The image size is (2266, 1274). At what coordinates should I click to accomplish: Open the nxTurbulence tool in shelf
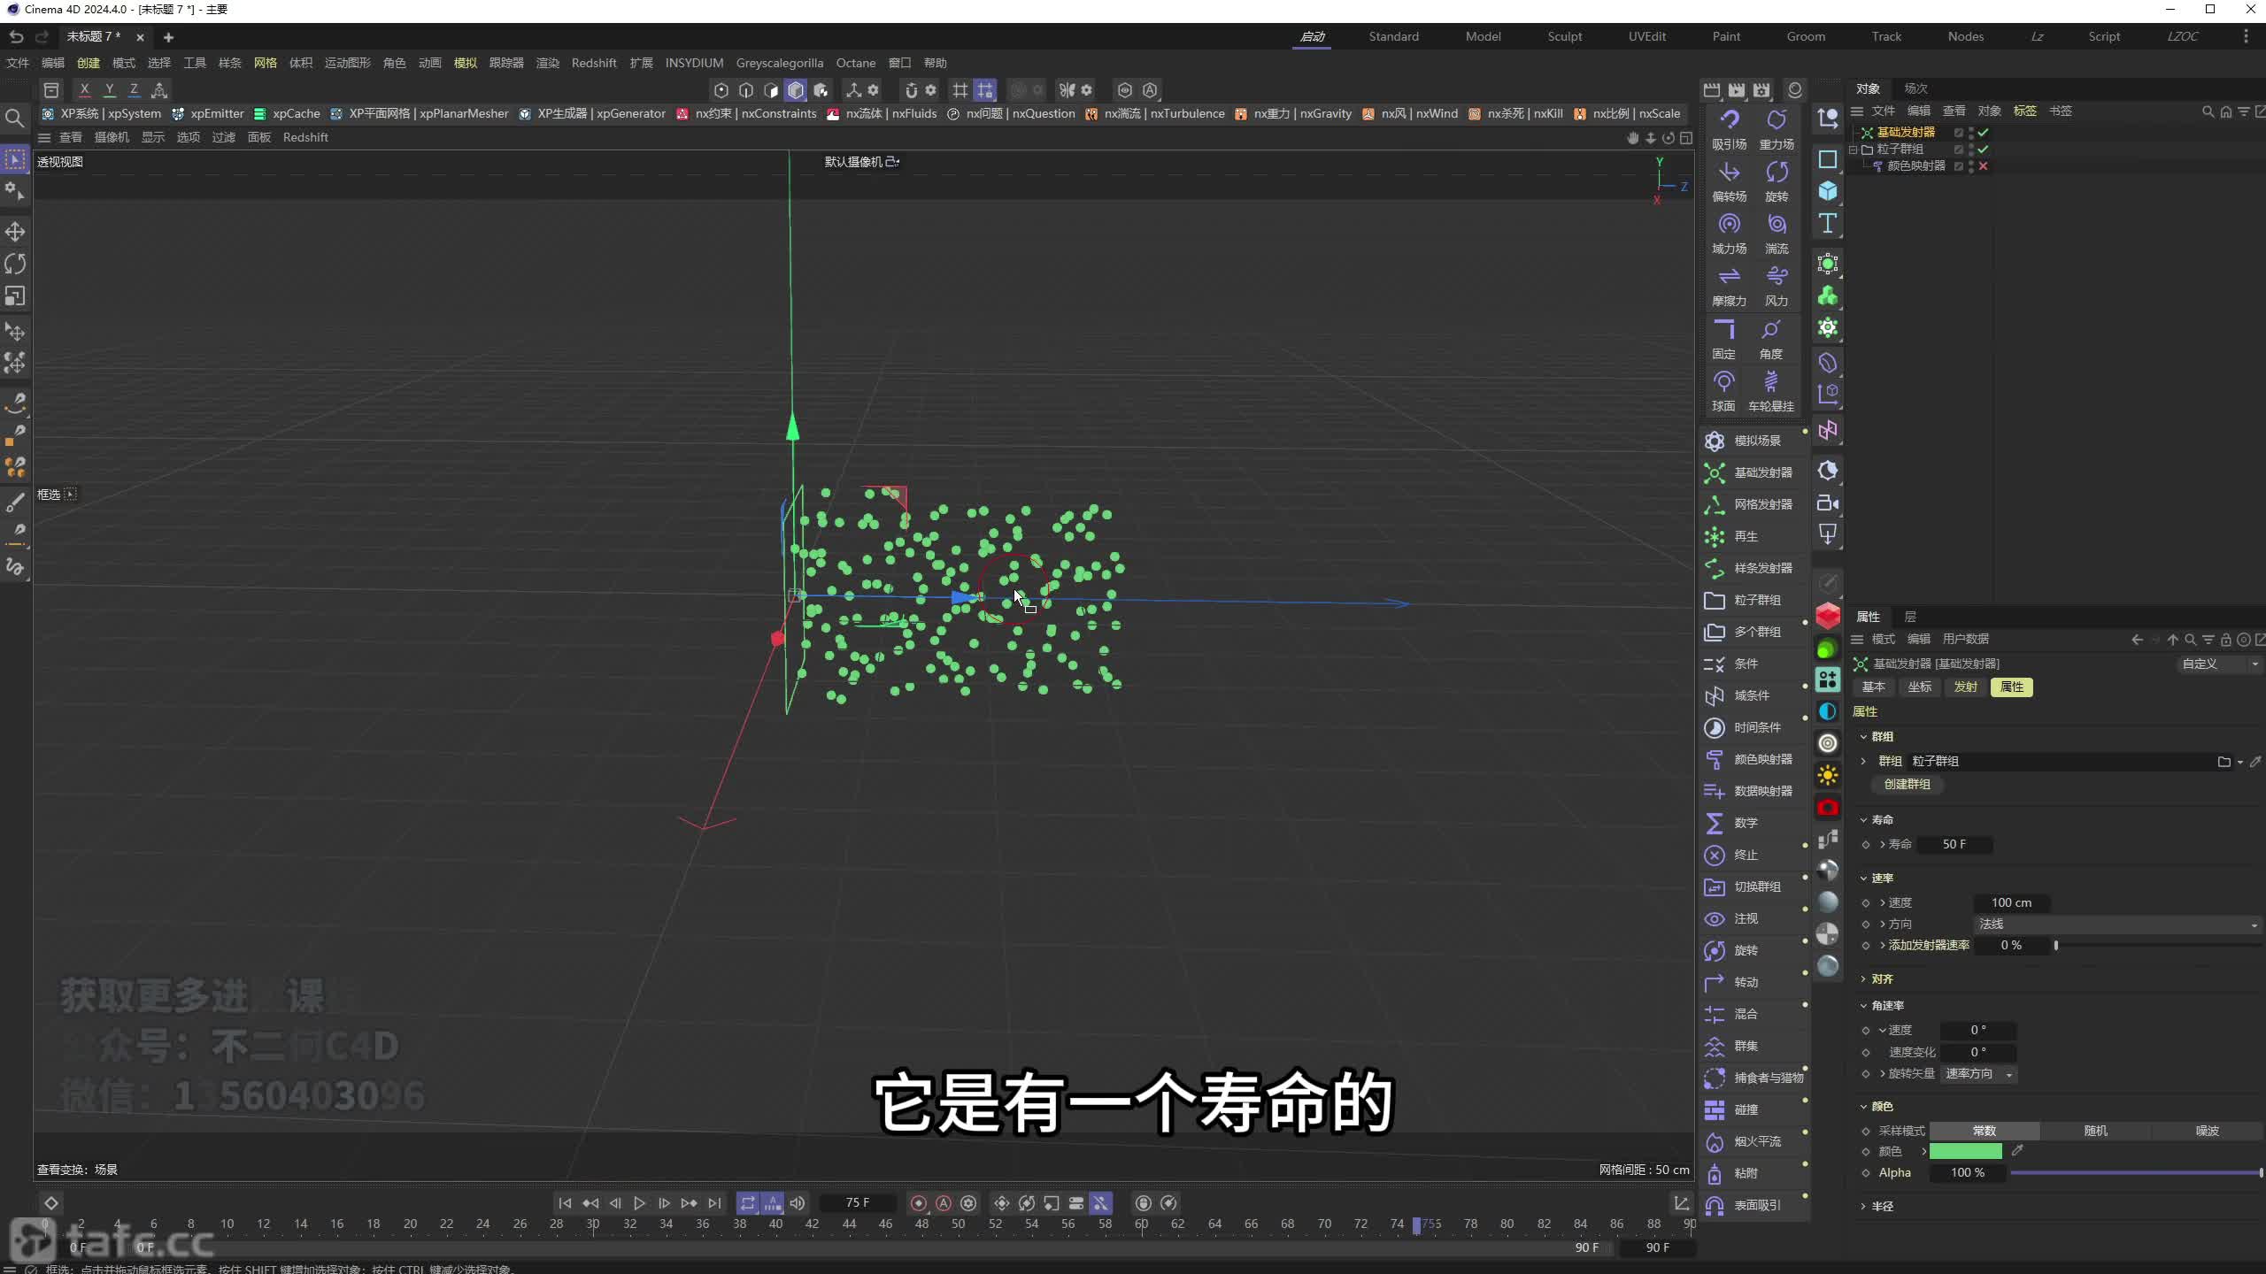(x=1155, y=113)
